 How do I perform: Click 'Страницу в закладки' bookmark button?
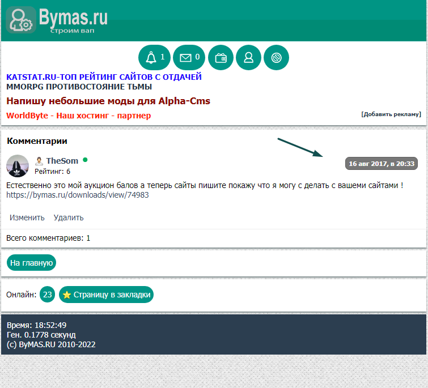(106, 295)
